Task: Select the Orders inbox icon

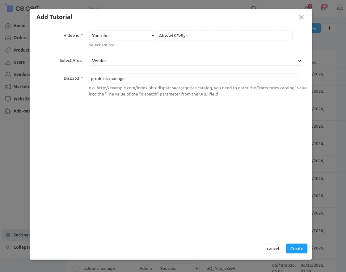Action: pos(8,38)
